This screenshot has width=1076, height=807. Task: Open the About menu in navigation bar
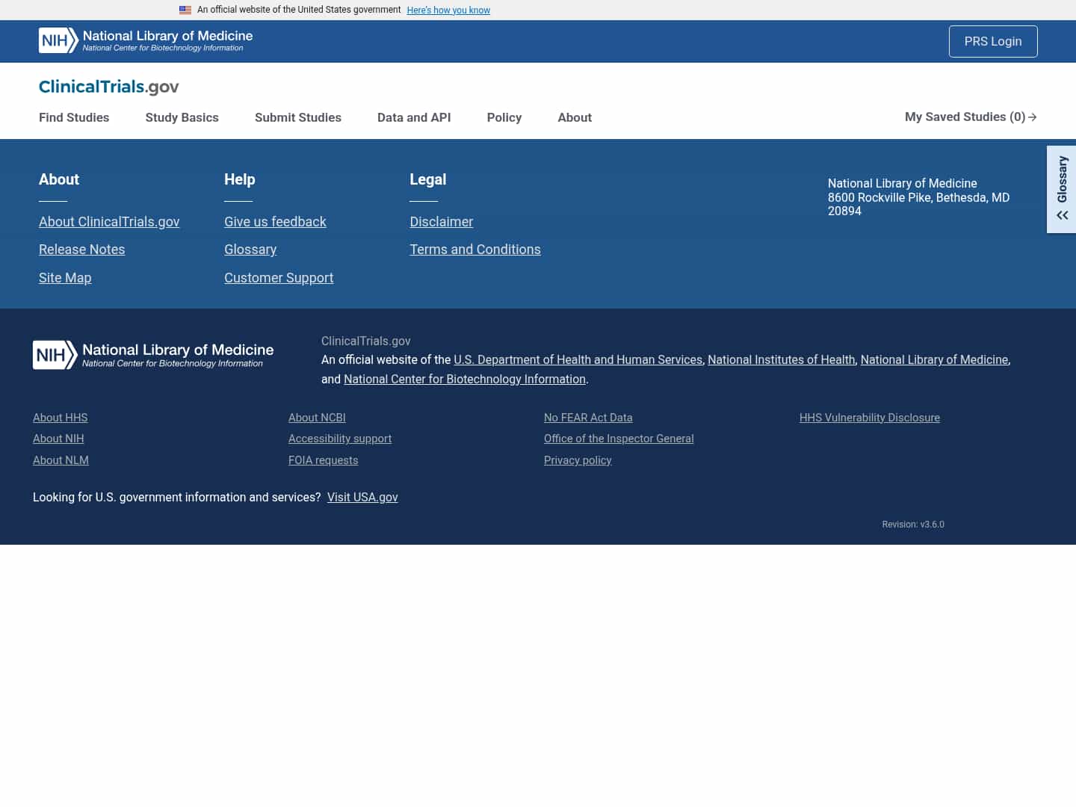click(x=575, y=117)
